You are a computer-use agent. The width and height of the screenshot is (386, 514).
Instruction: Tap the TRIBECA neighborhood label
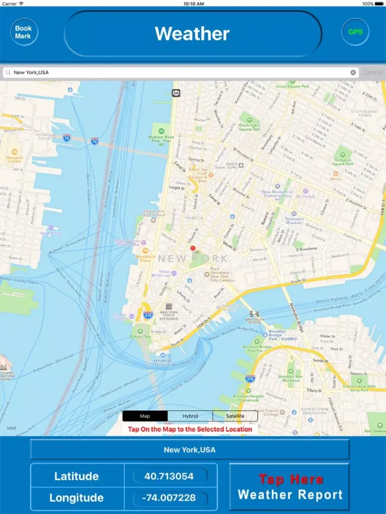pos(194,218)
